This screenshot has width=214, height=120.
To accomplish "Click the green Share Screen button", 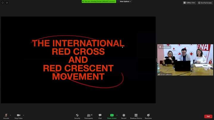I will coord(112,116).
